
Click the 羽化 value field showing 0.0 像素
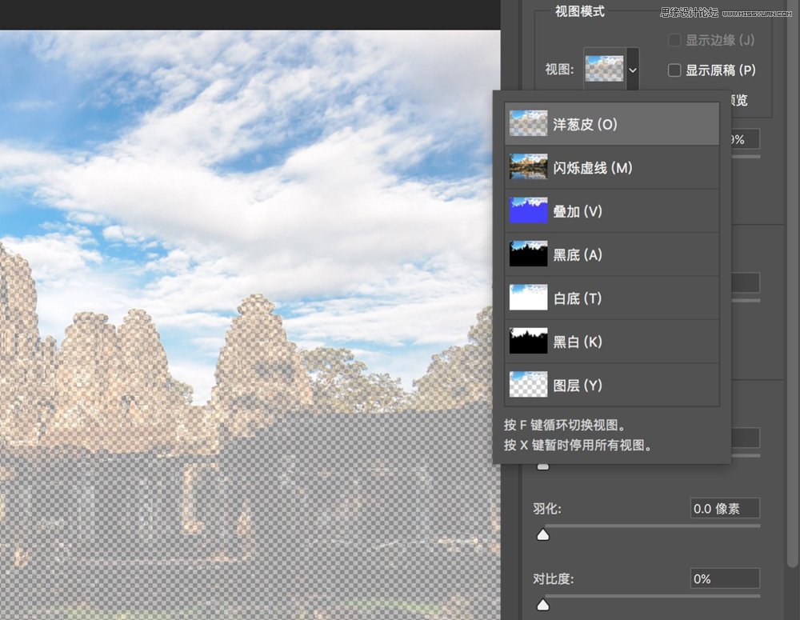click(724, 508)
